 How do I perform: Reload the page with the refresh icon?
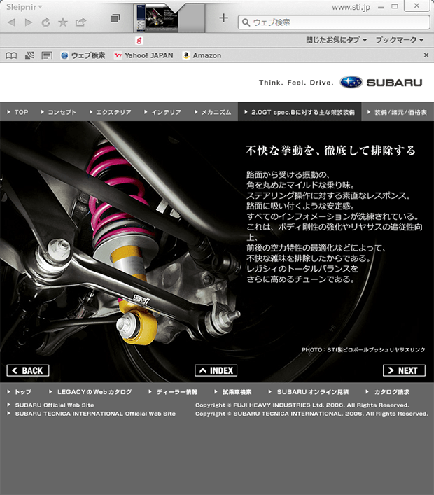(x=45, y=22)
